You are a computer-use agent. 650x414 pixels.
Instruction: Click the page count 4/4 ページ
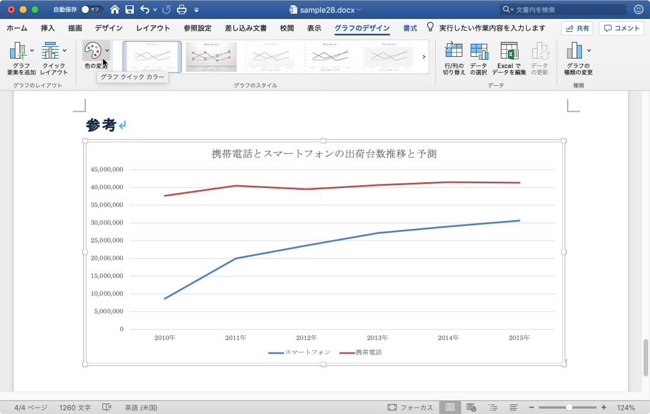[31, 407]
